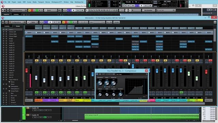Click Stop button in project window toolbar
The image size is (218, 123).
[74, 10]
